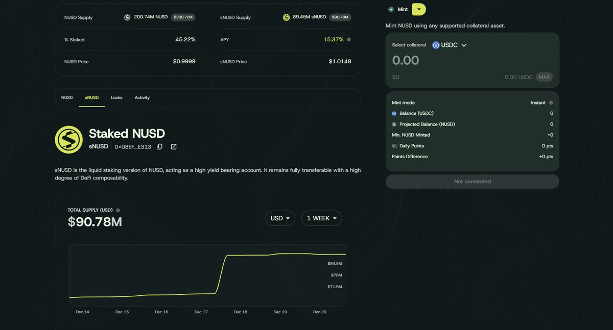Open the 1 WEEK timeframe dropdown
This screenshot has height=330, width=613.
[x=321, y=218]
